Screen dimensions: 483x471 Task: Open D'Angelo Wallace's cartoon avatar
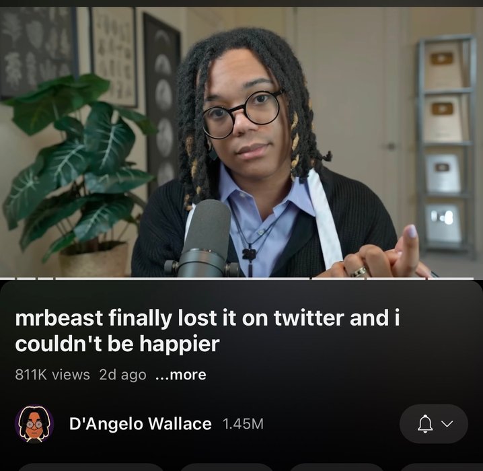(x=34, y=424)
